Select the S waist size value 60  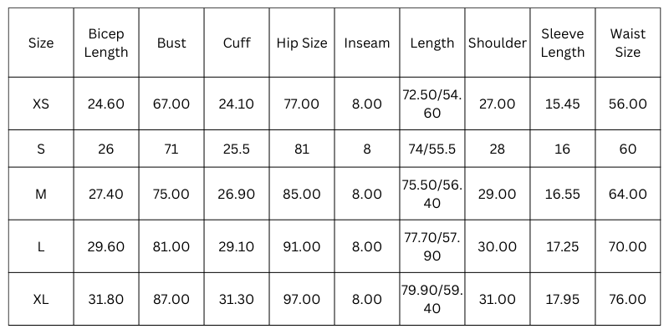[x=627, y=149]
